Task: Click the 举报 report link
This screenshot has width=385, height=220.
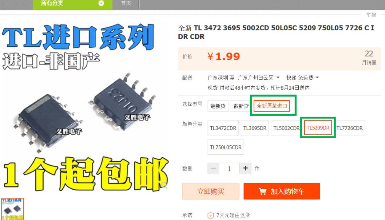Action: tap(371, 15)
